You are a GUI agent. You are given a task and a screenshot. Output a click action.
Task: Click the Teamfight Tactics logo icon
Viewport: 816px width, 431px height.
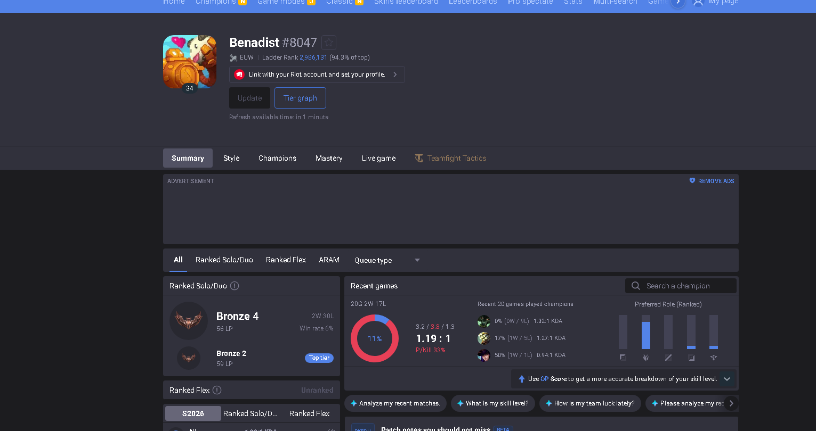click(x=419, y=158)
